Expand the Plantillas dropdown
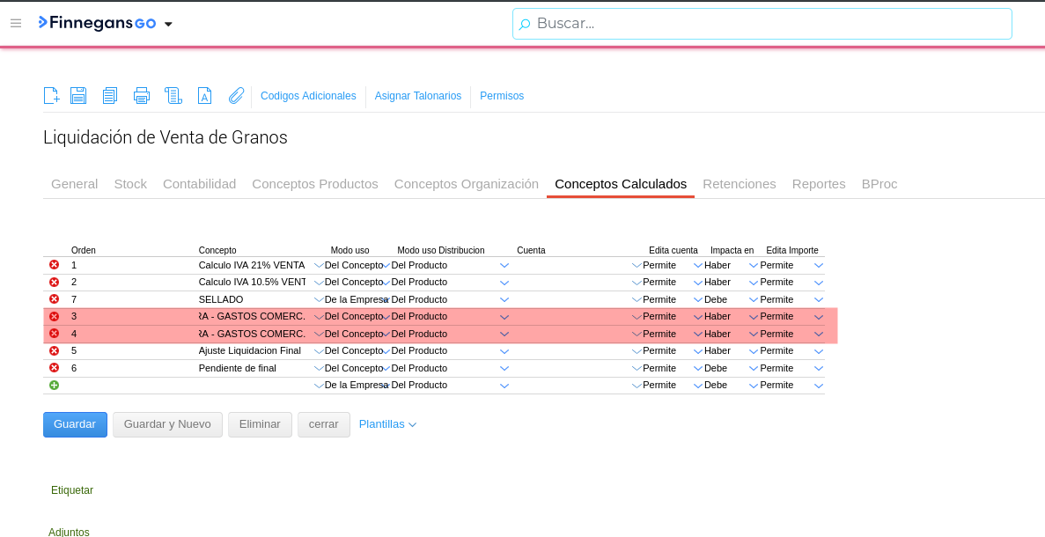This screenshot has height=537, width=1045. (387, 424)
